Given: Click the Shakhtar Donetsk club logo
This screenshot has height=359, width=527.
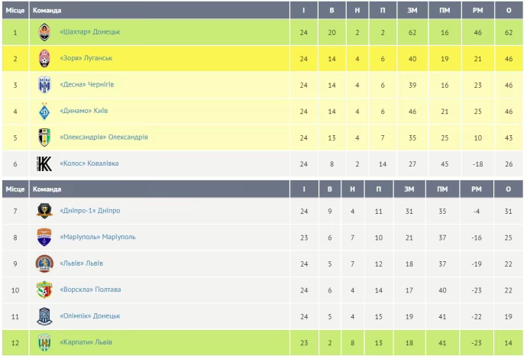Looking at the screenshot, I should click(44, 32).
